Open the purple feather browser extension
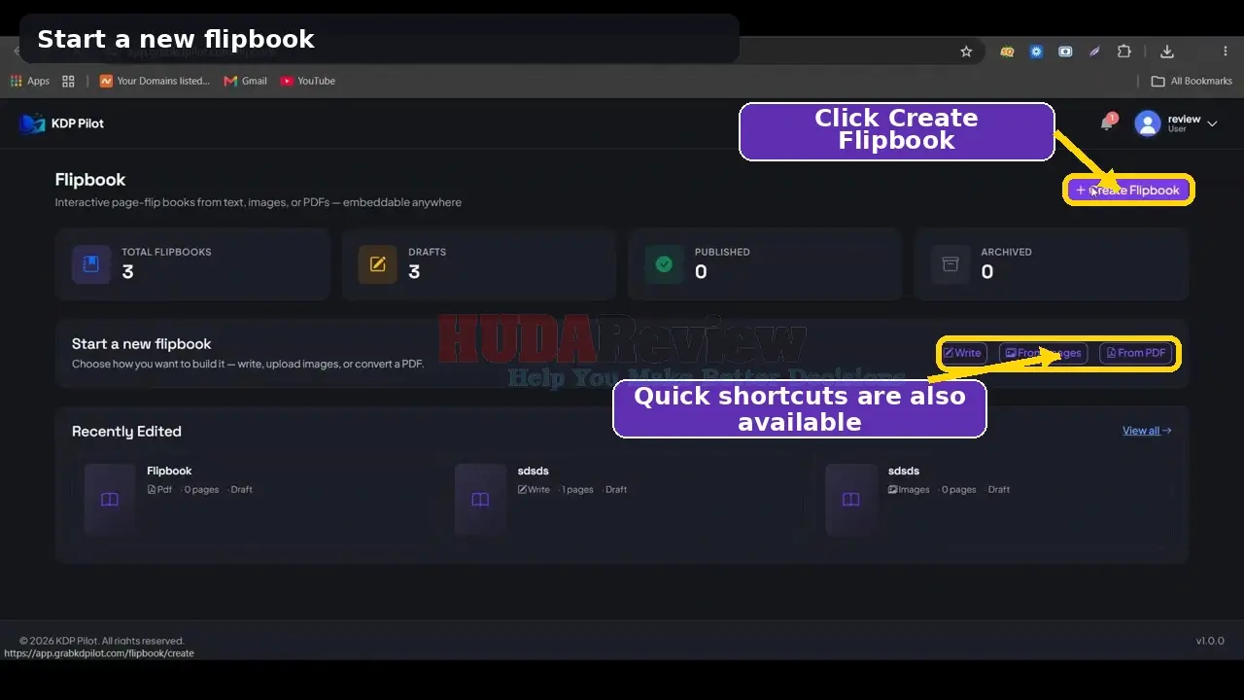 1095,52
